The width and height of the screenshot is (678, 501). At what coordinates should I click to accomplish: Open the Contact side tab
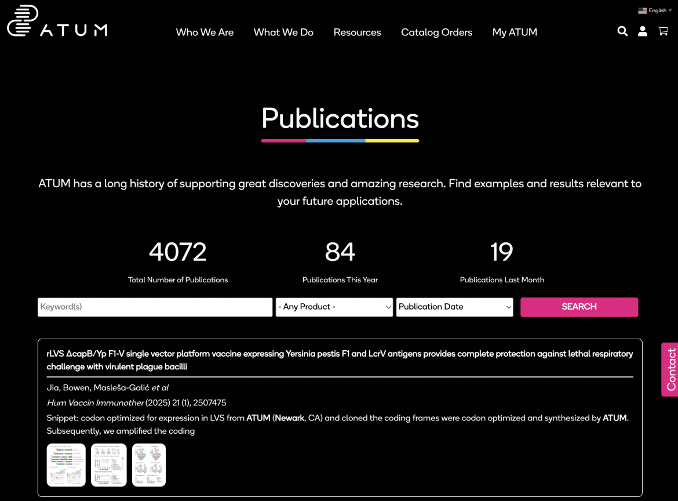(x=670, y=369)
